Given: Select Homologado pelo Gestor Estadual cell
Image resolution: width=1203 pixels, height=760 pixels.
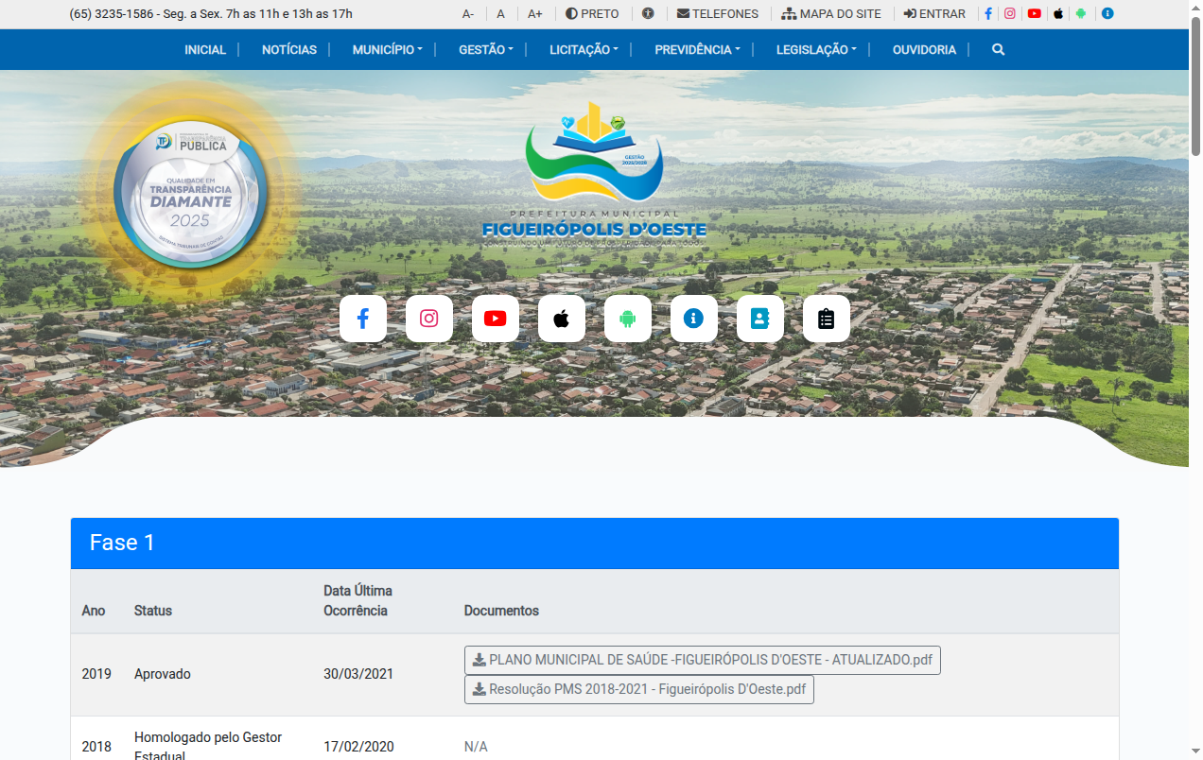Looking at the screenshot, I should (208, 747).
